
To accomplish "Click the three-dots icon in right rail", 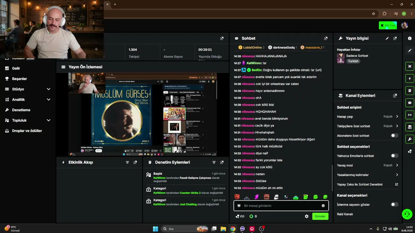I will tap(410, 151).
